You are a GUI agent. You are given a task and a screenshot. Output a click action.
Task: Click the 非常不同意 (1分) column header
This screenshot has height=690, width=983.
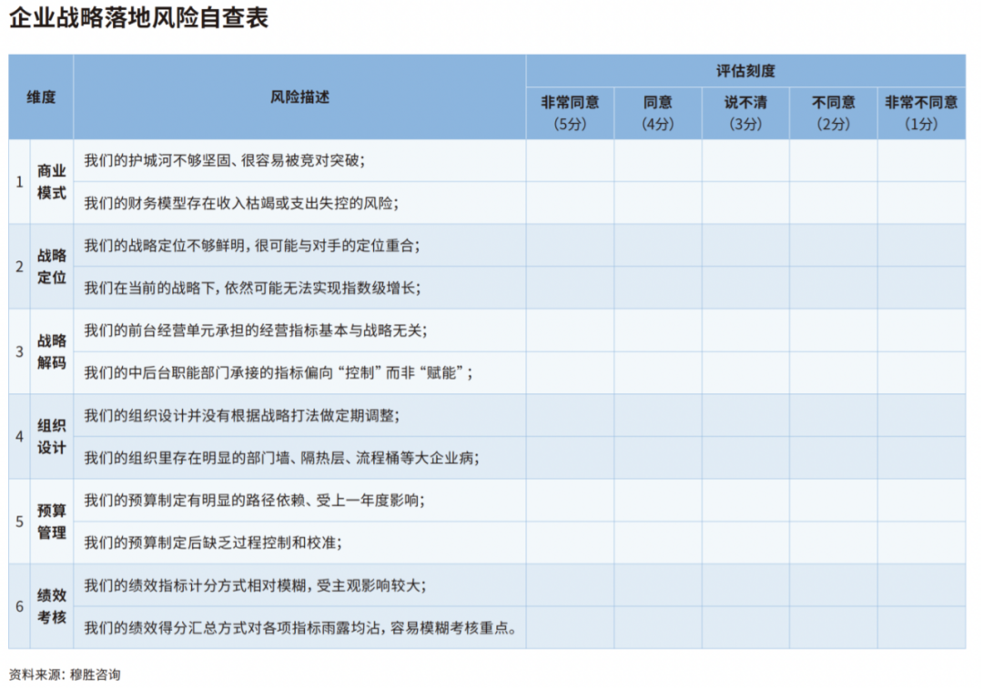[921, 113]
